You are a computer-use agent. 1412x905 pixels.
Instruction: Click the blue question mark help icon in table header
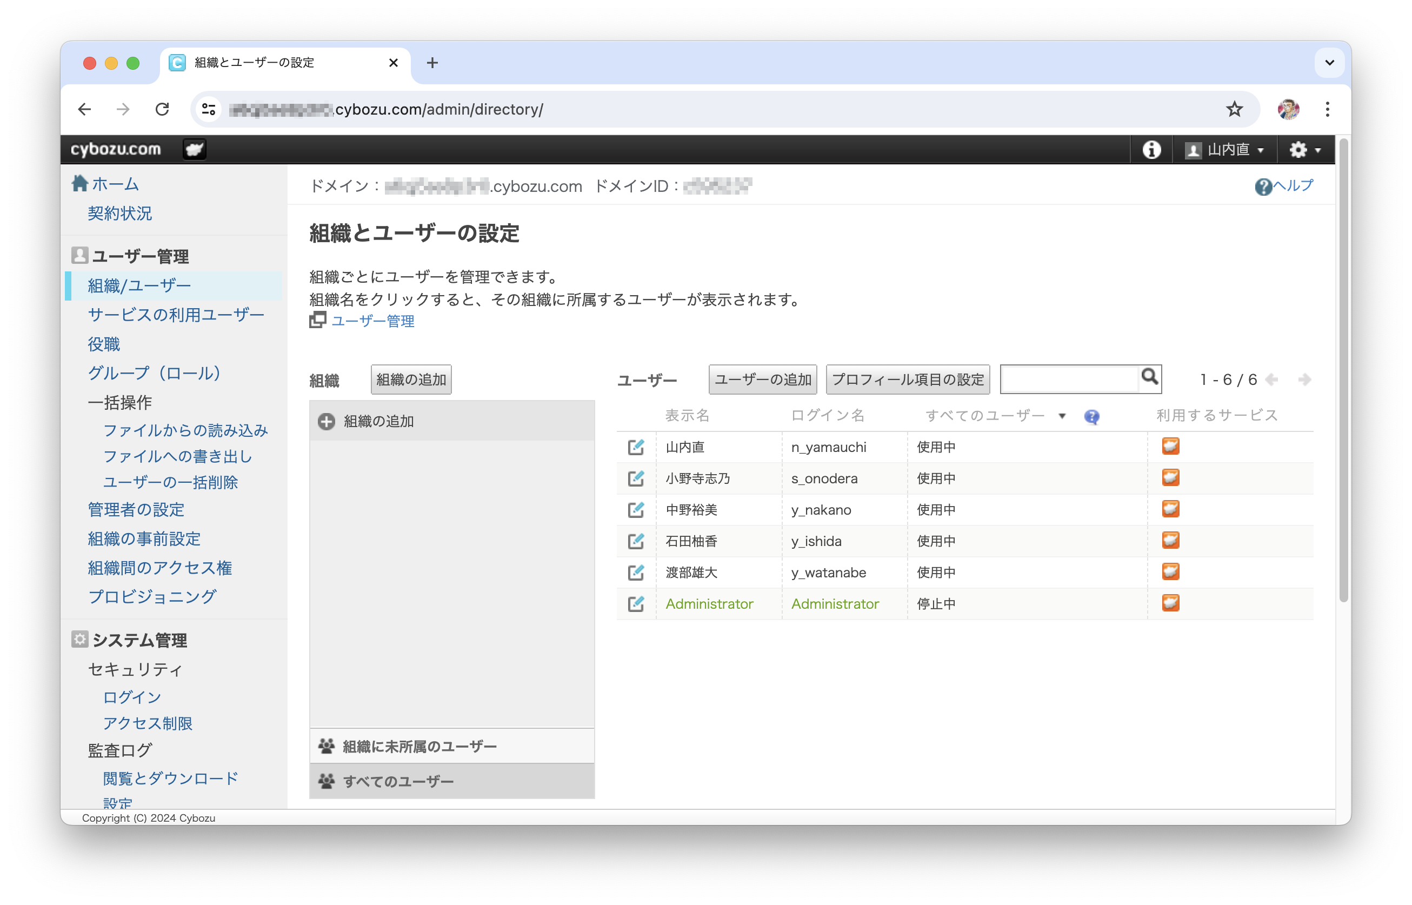[1091, 417]
